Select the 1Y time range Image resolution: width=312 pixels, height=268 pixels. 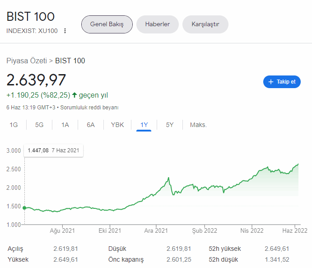[x=144, y=125]
